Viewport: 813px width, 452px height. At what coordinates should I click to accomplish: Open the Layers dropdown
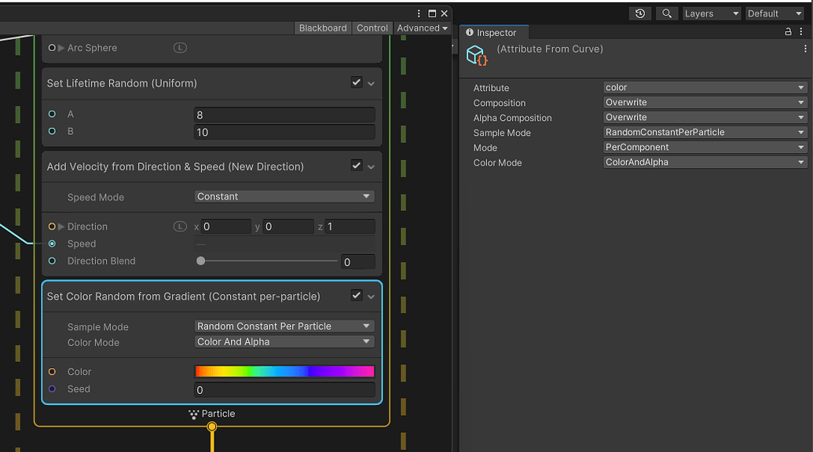coord(711,13)
